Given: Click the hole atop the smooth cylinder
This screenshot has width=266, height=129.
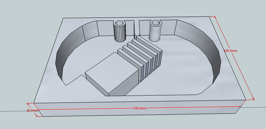Looking at the screenshot, I should pyautogui.click(x=155, y=22).
